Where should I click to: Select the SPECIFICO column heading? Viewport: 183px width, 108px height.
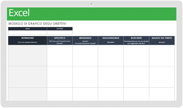pos(60,38)
